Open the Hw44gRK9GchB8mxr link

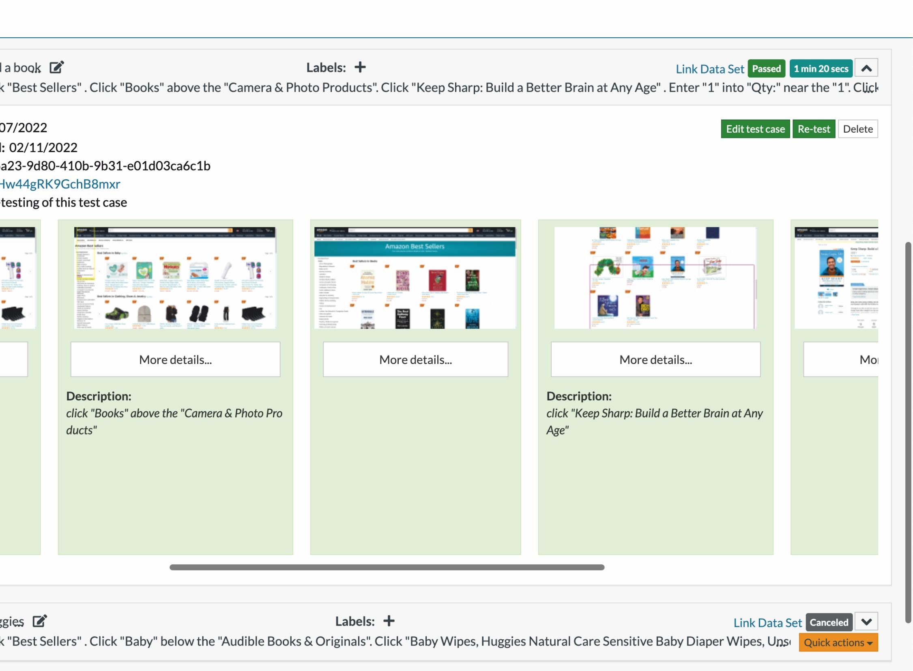click(x=60, y=184)
